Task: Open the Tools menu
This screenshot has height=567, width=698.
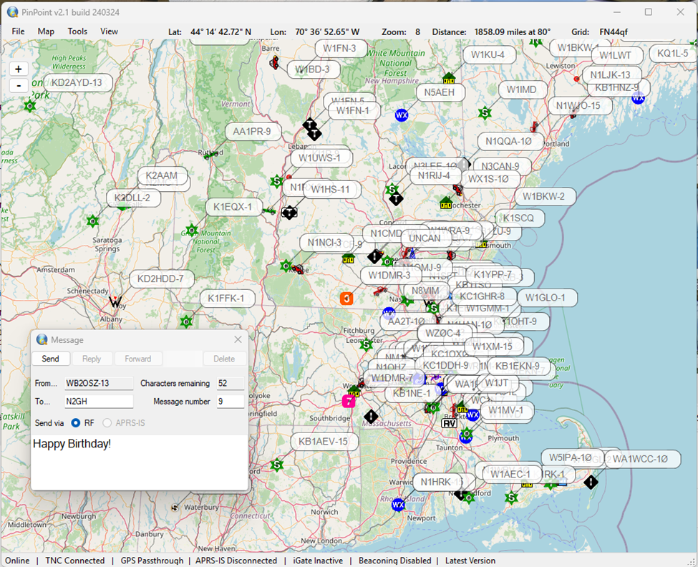Action: tap(77, 31)
